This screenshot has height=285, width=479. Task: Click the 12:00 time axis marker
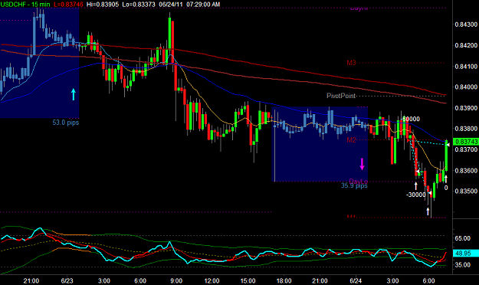point(212,280)
